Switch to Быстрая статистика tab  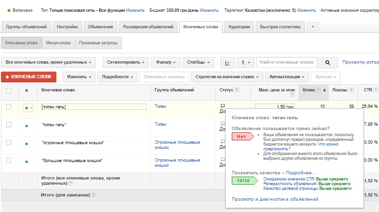pos(280,27)
